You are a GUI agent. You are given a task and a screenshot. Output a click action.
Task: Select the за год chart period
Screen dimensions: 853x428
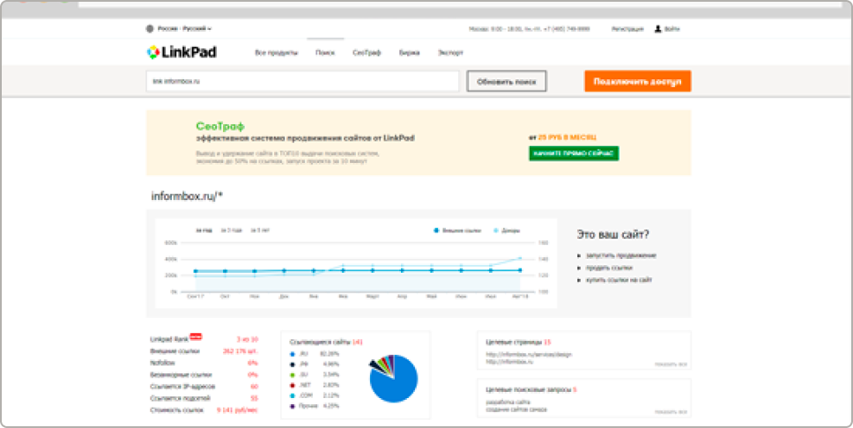pyautogui.click(x=204, y=231)
